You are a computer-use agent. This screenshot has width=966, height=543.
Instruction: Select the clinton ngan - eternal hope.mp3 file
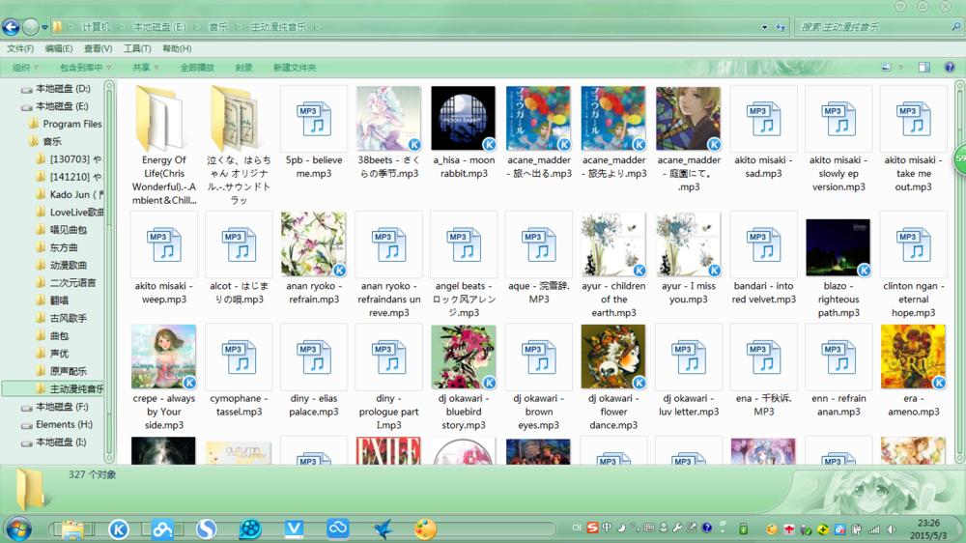[x=914, y=265]
